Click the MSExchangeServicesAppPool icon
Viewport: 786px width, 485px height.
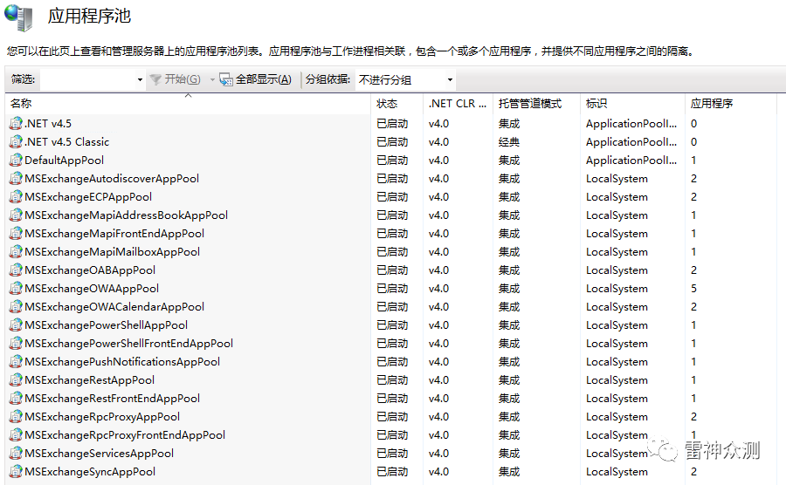[16, 453]
